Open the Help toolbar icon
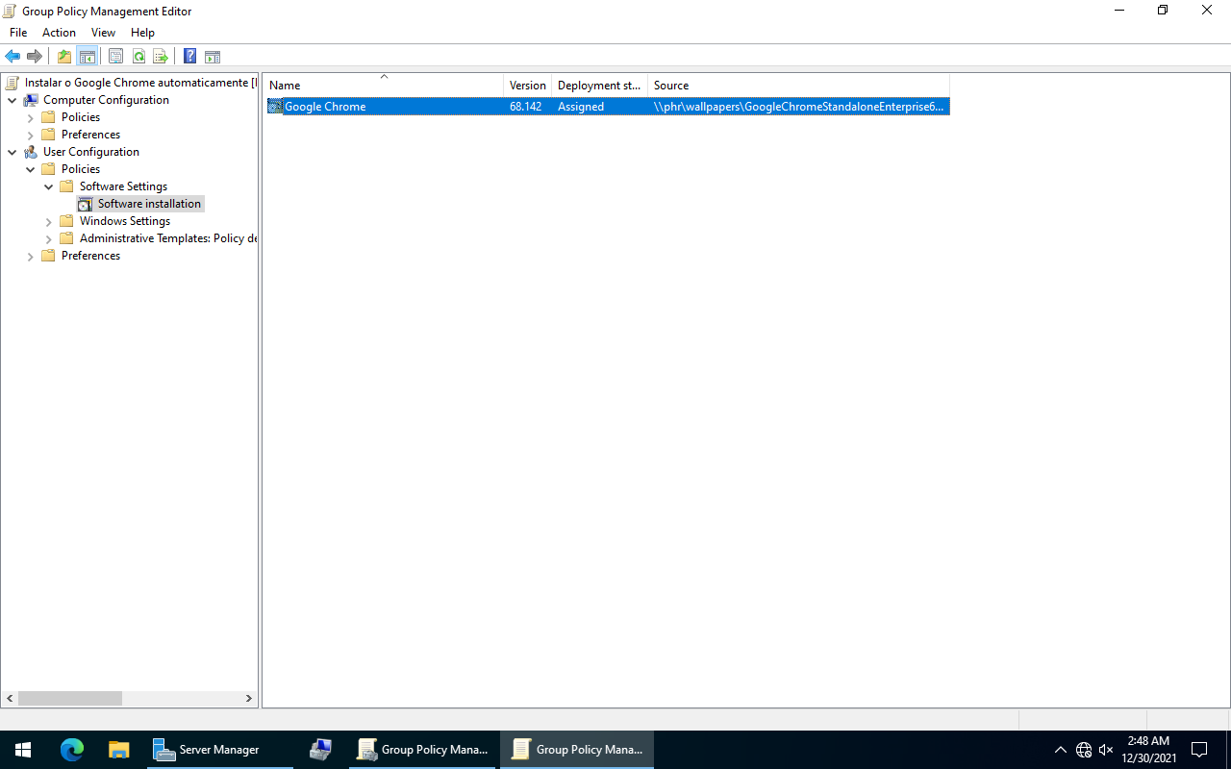 tap(189, 57)
